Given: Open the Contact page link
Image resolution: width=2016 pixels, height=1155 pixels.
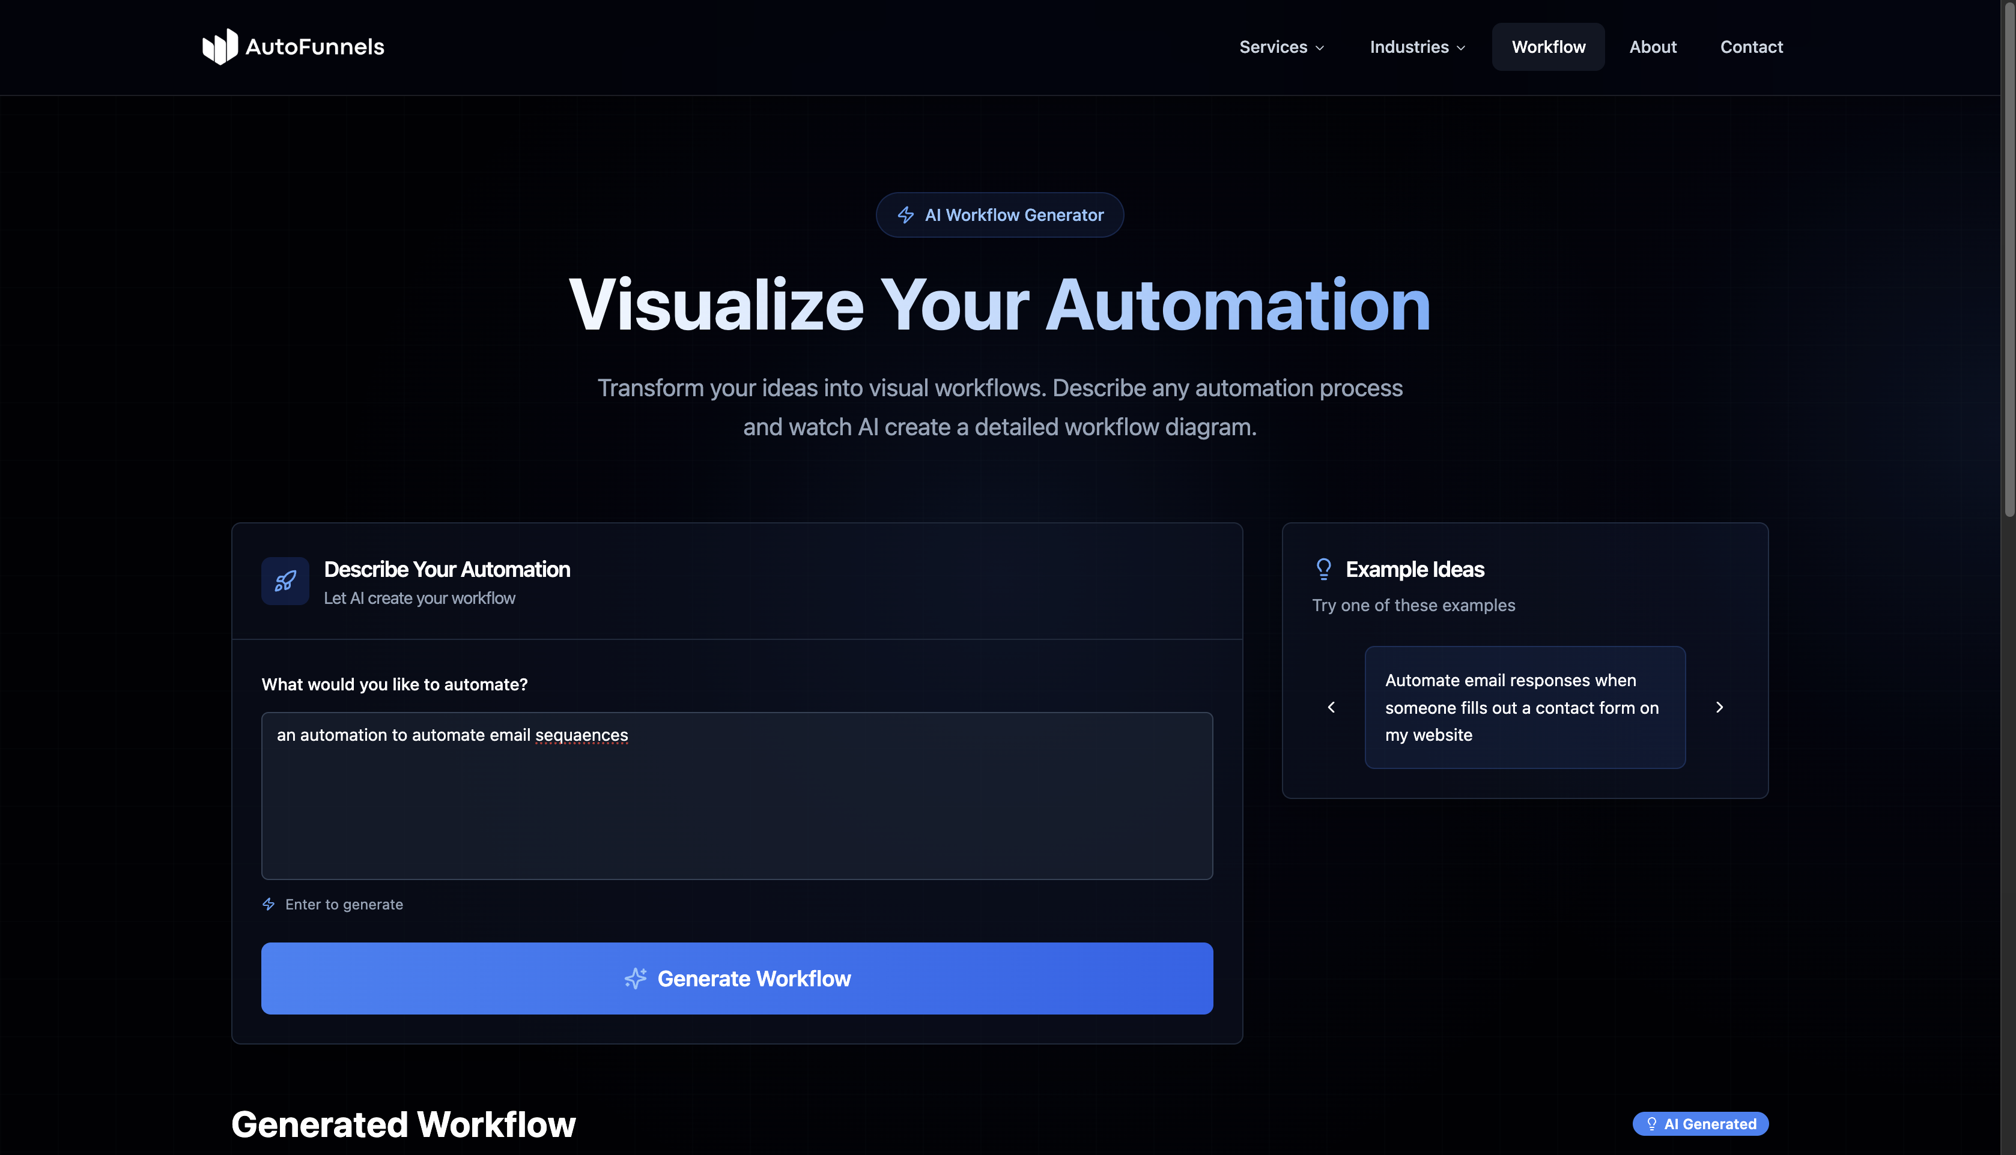Looking at the screenshot, I should point(1751,47).
